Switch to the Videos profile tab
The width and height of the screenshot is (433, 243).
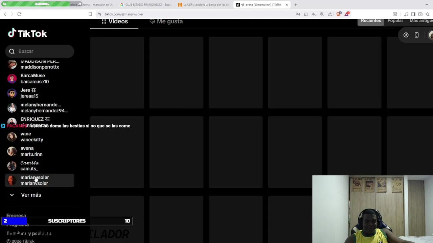pyautogui.click(x=114, y=22)
